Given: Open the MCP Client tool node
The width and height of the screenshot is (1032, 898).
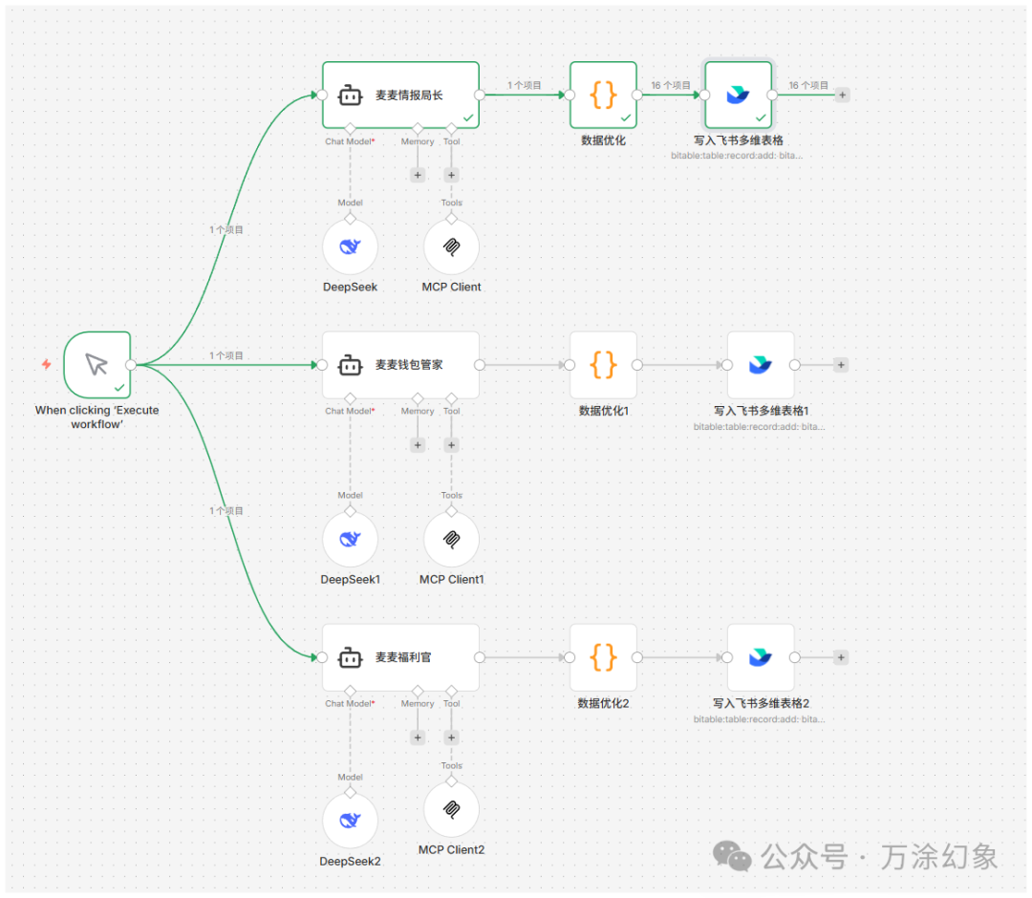Looking at the screenshot, I should pyautogui.click(x=450, y=246).
